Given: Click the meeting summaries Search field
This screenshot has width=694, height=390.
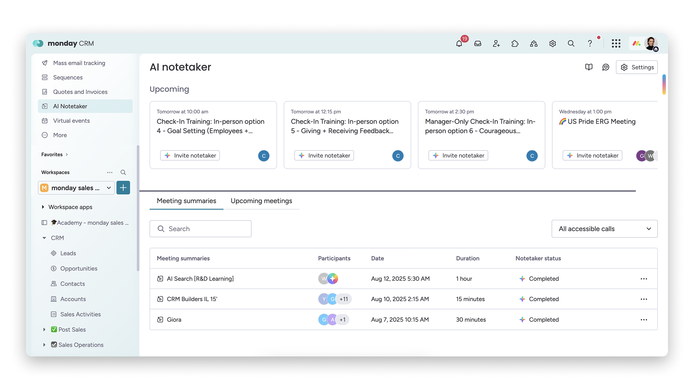Looking at the screenshot, I should coord(201,229).
